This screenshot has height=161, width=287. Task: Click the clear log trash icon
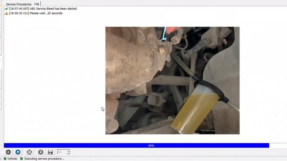click(41, 152)
